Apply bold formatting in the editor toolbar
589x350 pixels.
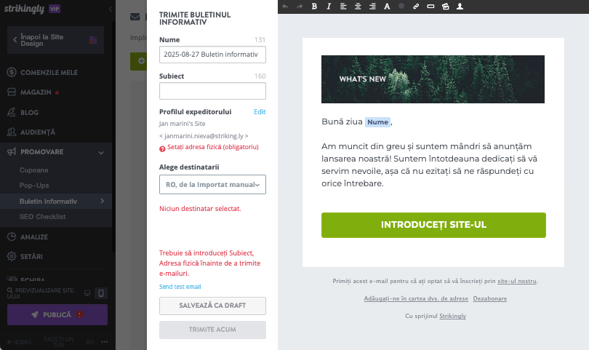tap(314, 7)
